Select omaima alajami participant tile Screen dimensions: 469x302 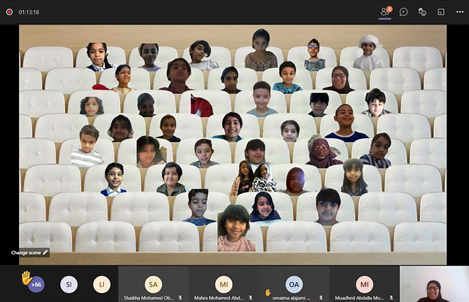[294, 284]
